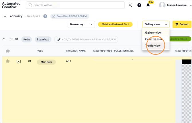
Task: Click the search magnifier icon
Action: click(30, 5)
